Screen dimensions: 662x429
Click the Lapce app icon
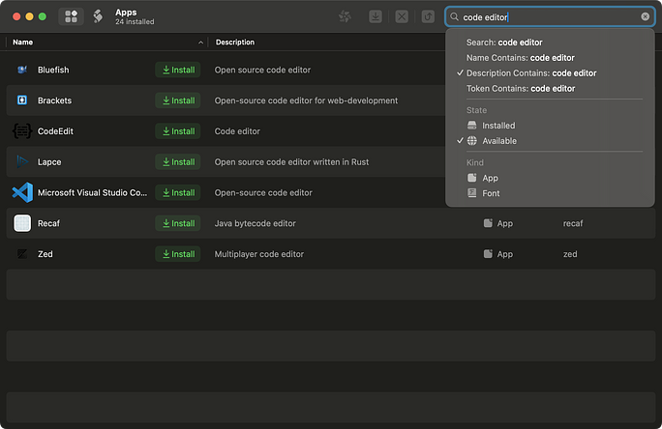22,161
